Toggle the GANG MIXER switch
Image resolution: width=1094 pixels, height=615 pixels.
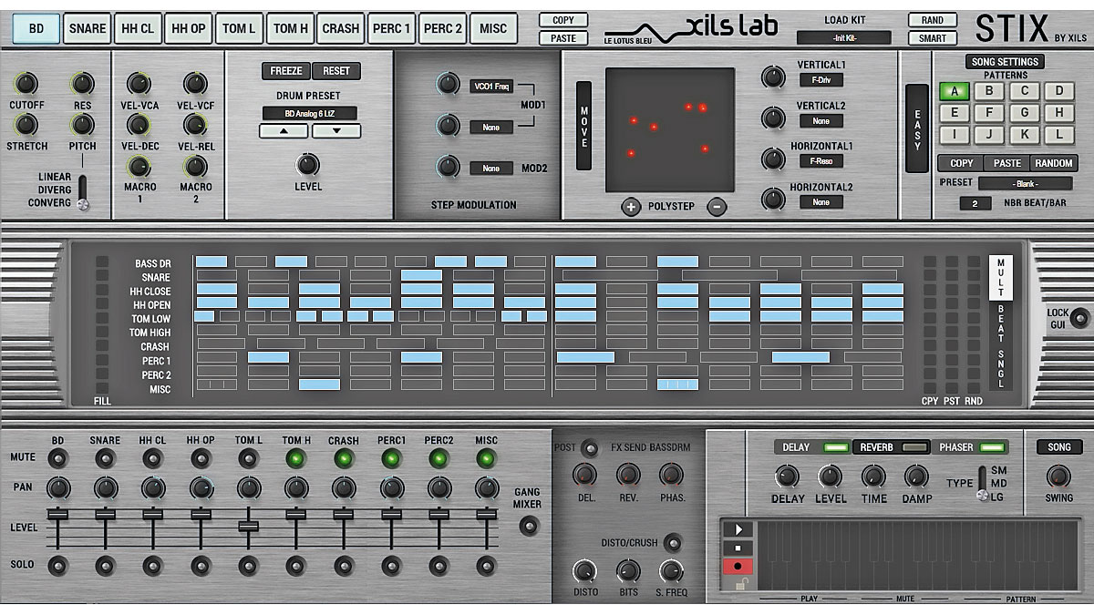(528, 526)
